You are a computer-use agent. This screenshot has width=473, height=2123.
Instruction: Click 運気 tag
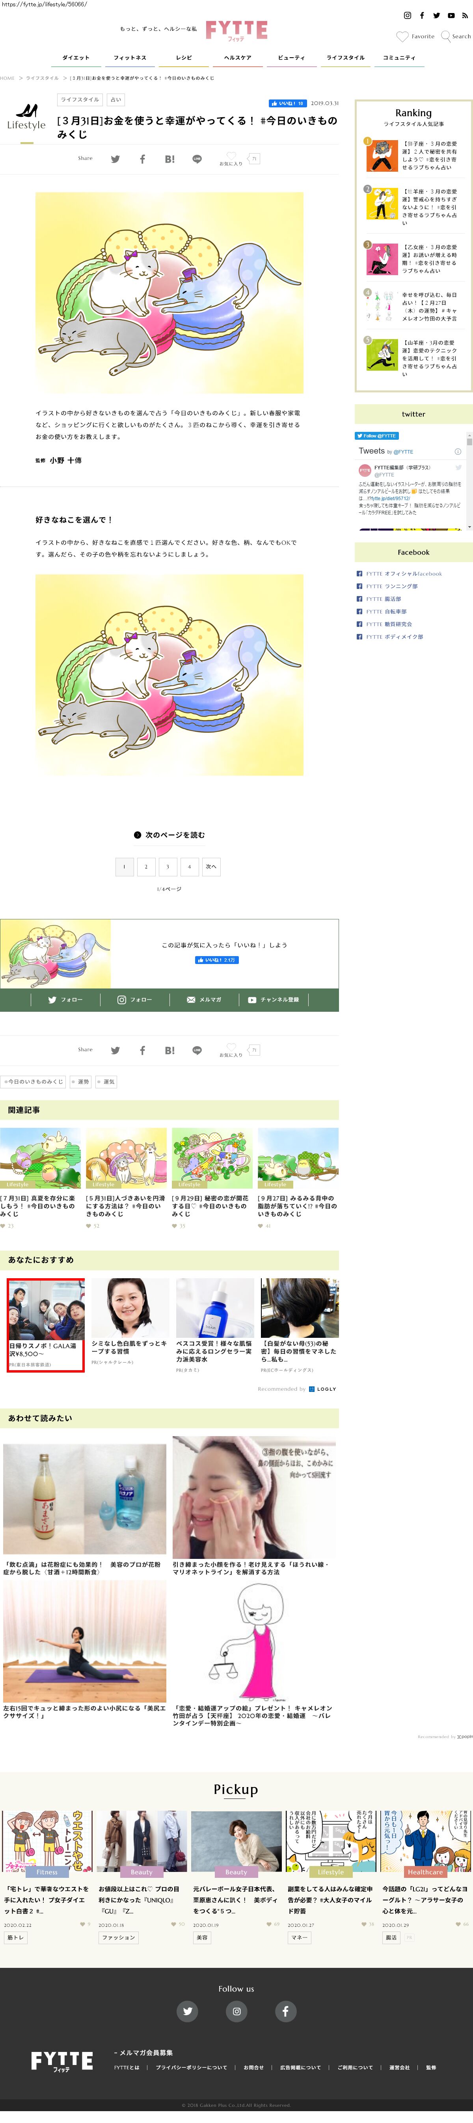tap(107, 1081)
